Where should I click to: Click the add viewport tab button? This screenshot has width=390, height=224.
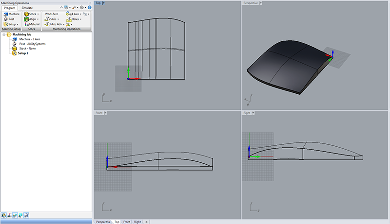point(147,222)
